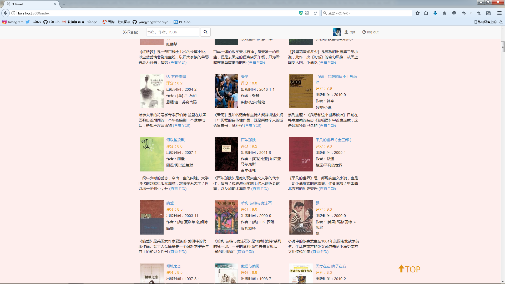Open 看见 book title link
This screenshot has width=505, height=284.
pos(245,77)
